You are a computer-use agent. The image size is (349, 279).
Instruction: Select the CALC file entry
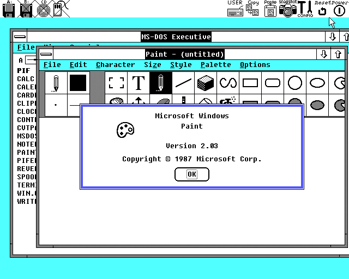point(26,79)
